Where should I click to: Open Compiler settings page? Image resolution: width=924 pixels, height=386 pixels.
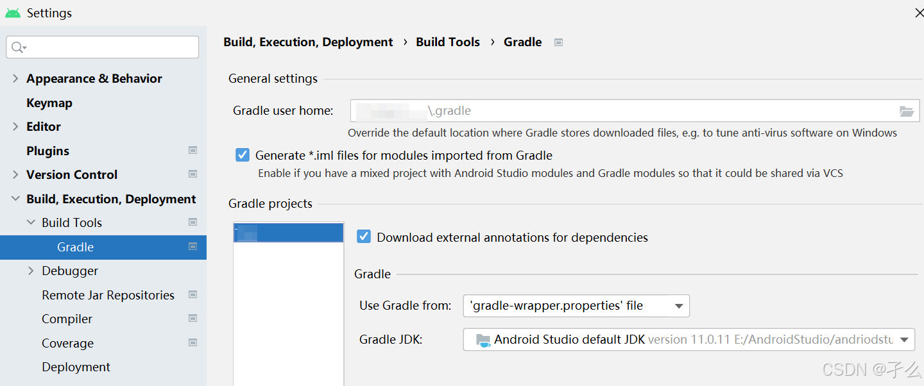pos(67,319)
